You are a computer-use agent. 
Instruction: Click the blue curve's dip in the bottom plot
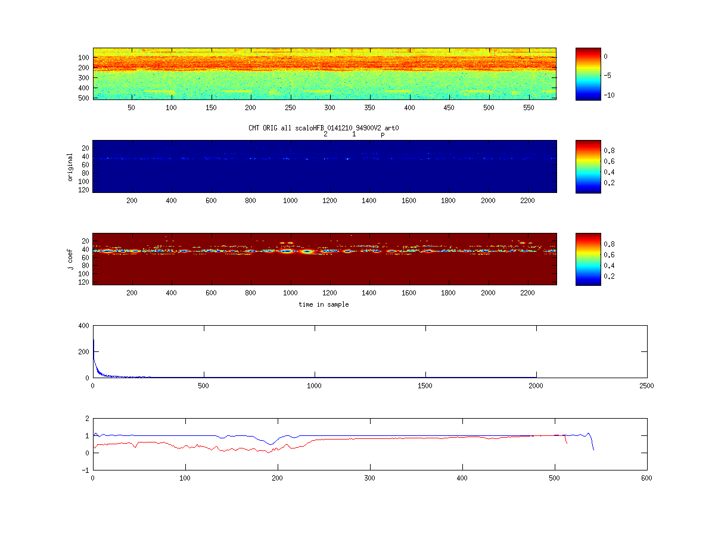(271, 444)
